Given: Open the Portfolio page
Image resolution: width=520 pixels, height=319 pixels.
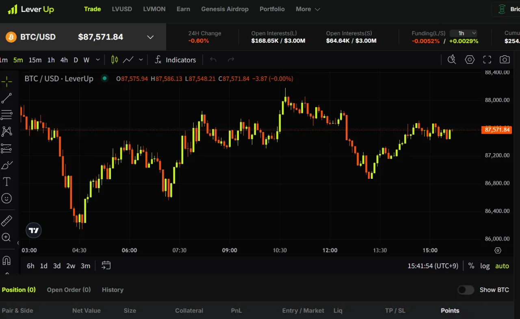Looking at the screenshot, I should 272,9.
